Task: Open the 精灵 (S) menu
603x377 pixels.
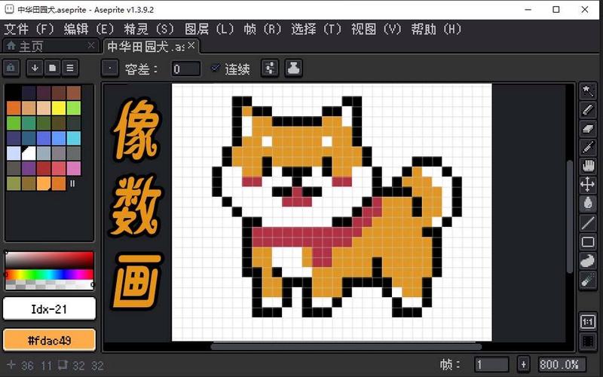Action: (148, 29)
